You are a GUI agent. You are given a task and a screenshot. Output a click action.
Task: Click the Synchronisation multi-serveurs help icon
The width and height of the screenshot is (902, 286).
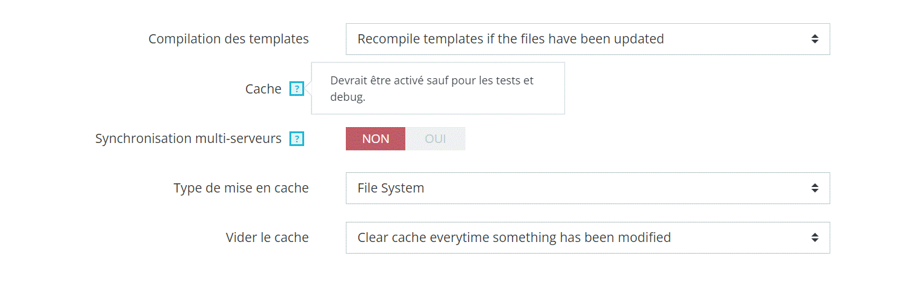pyautogui.click(x=297, y=139)
